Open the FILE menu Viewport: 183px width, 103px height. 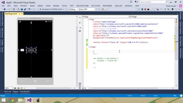pyautogui.click(x=3, y=6)
